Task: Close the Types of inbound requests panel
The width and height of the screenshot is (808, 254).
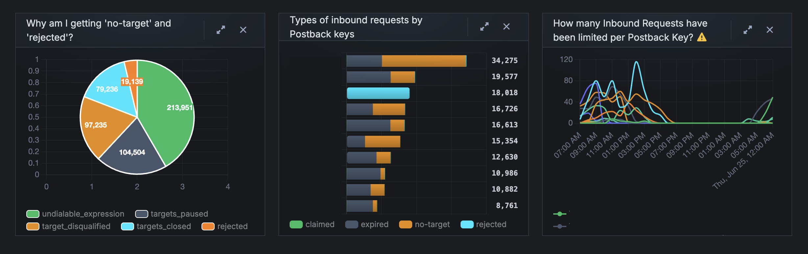Action: point(507,27)
